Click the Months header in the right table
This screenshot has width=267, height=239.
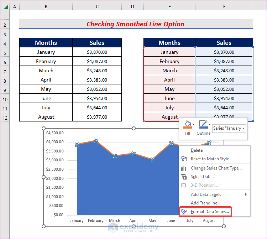click(x=169, y=43)
